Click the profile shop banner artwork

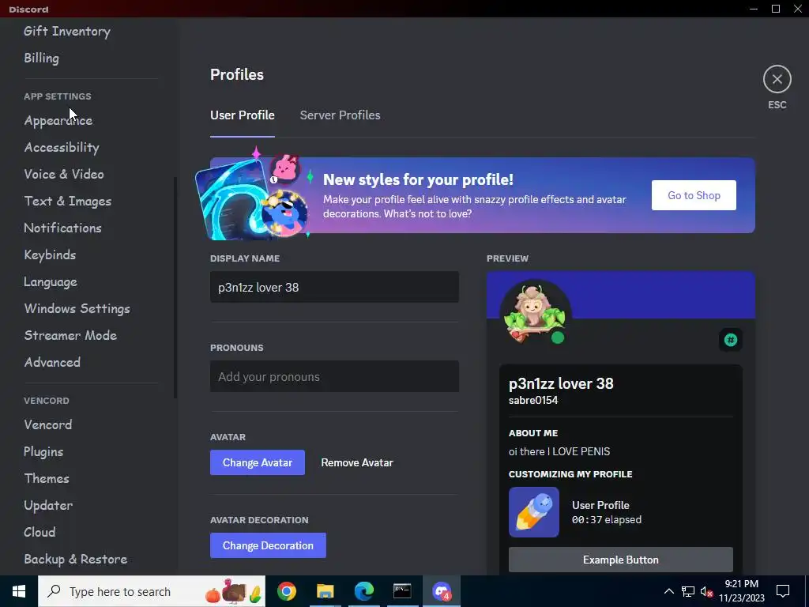(254, 194)
